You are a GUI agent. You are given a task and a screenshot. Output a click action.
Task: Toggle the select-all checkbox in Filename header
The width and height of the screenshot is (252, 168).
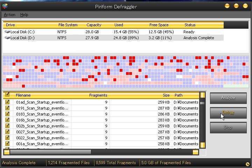pos(7,94)
